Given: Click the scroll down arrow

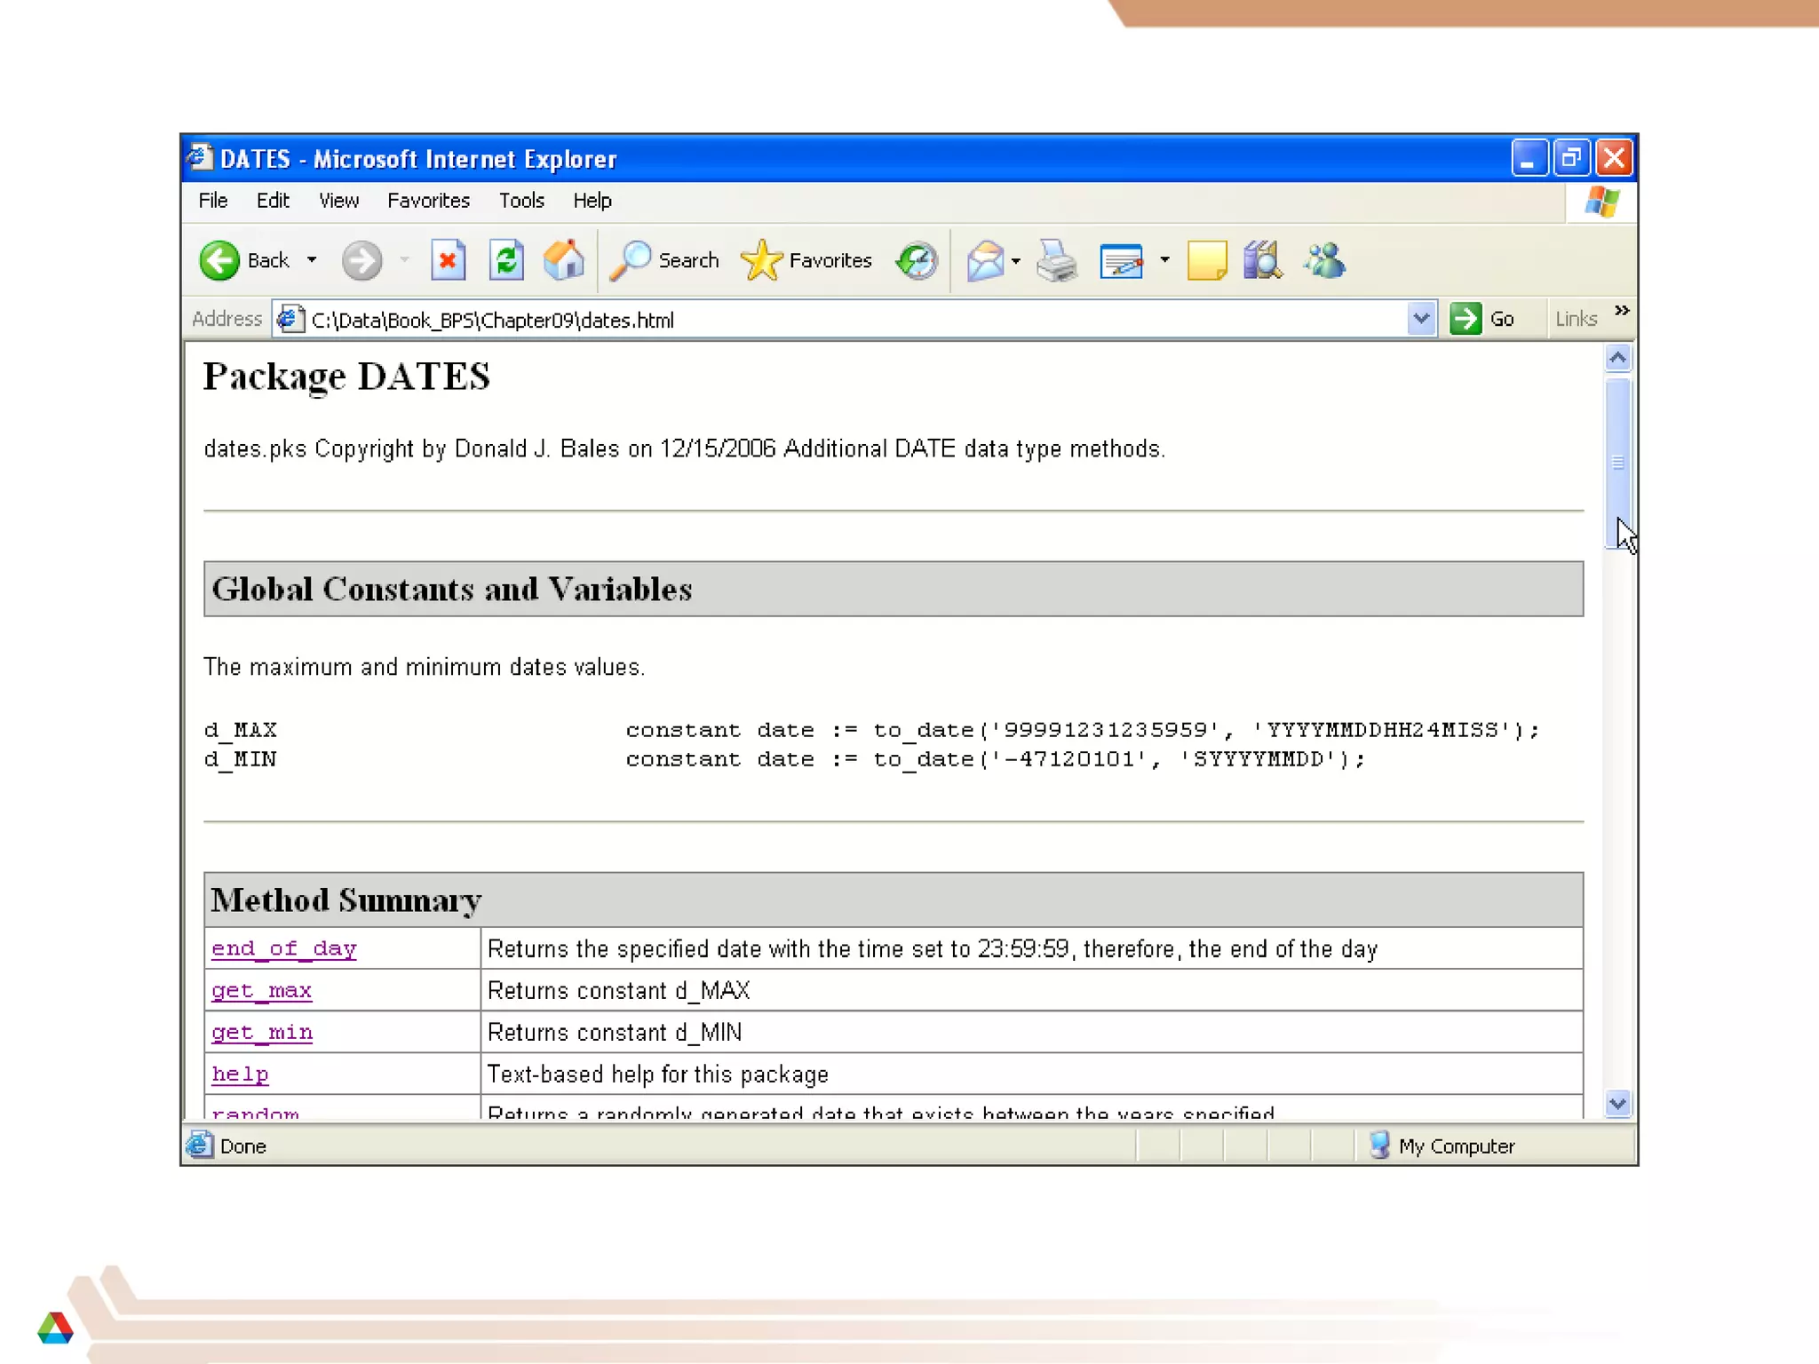Looking at the screenshot, I should pyautogui.click(x=1618, y=1104).
